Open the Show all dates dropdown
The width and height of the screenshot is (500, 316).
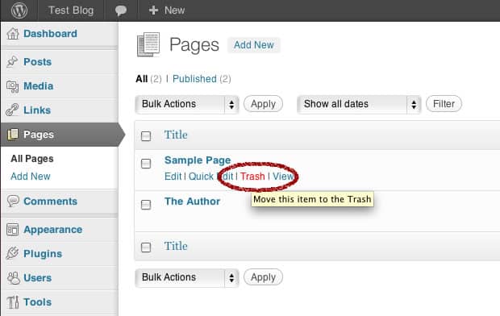click(x=359, y=104)
